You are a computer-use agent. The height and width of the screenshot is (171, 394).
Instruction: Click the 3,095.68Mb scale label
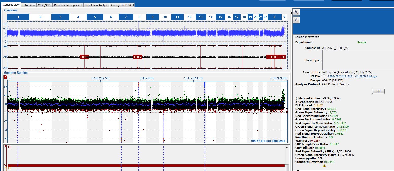[x=147, y=78]
